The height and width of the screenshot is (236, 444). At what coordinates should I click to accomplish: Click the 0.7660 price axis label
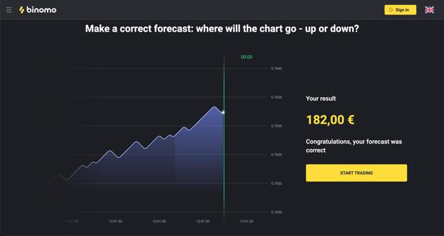pyautogui.click(x=277, y=69)
